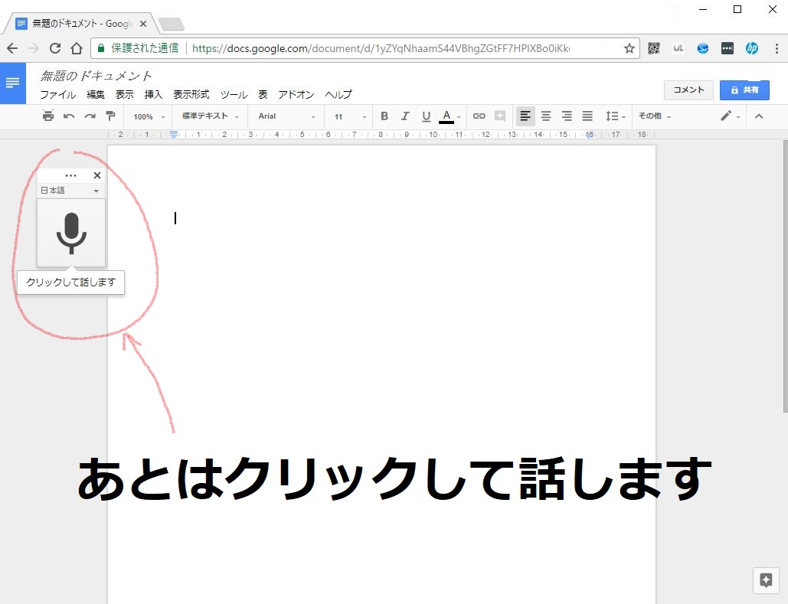
Task: Toggle underline formatting
Action: click(x=426, y=116)
